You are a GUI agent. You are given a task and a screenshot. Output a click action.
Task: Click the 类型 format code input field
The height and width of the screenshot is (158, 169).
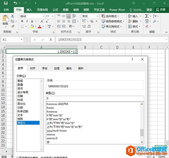95,98
